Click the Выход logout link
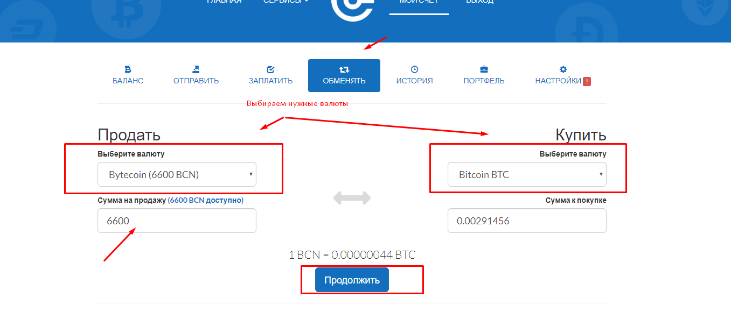 [479, 2]
